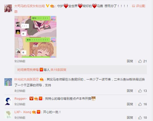The height and width of the screenshot is (121, 153).
Task: Open LXF、Xiong username link
Action: [23, 112]
